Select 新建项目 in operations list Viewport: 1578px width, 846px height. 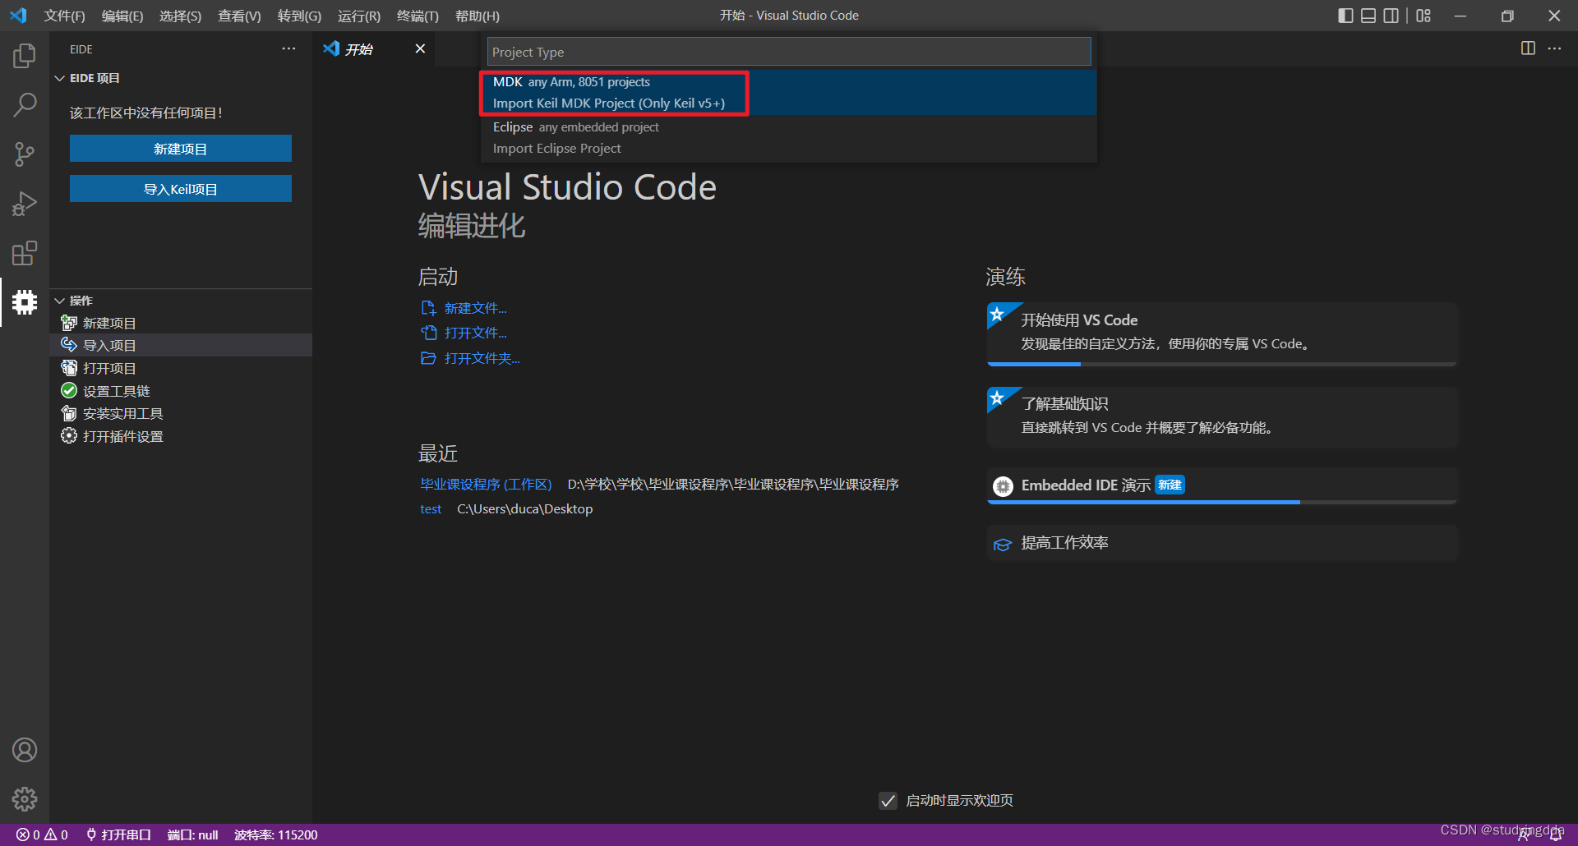[181, 323]
